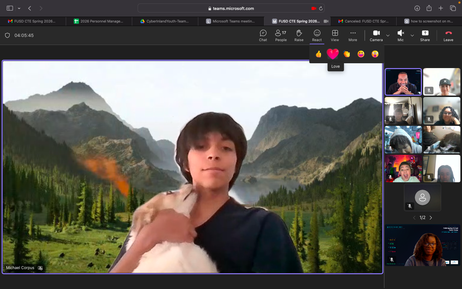Image resolution: width=462 pixels, height=289 pixels.
Task: Send the surprised face reaction
Action: pos(375,54)
